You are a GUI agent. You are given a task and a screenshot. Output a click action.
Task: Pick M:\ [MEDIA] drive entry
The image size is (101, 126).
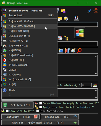(29, 50)
